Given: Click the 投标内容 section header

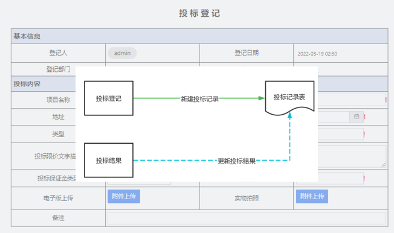Looking at the screenshot, I should pos(44,84).
